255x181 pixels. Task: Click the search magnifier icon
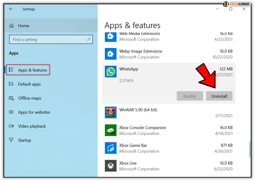[88, 39]
